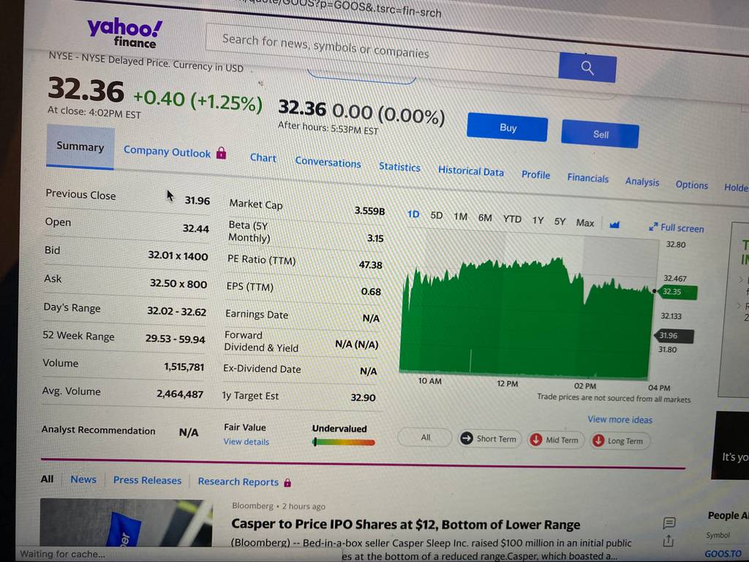Image resolution: width=749 pixels, height=562 pixels.
Task: Open the Casper article thumbnail image
Action: pyautogui.click(x=126, y=522)
